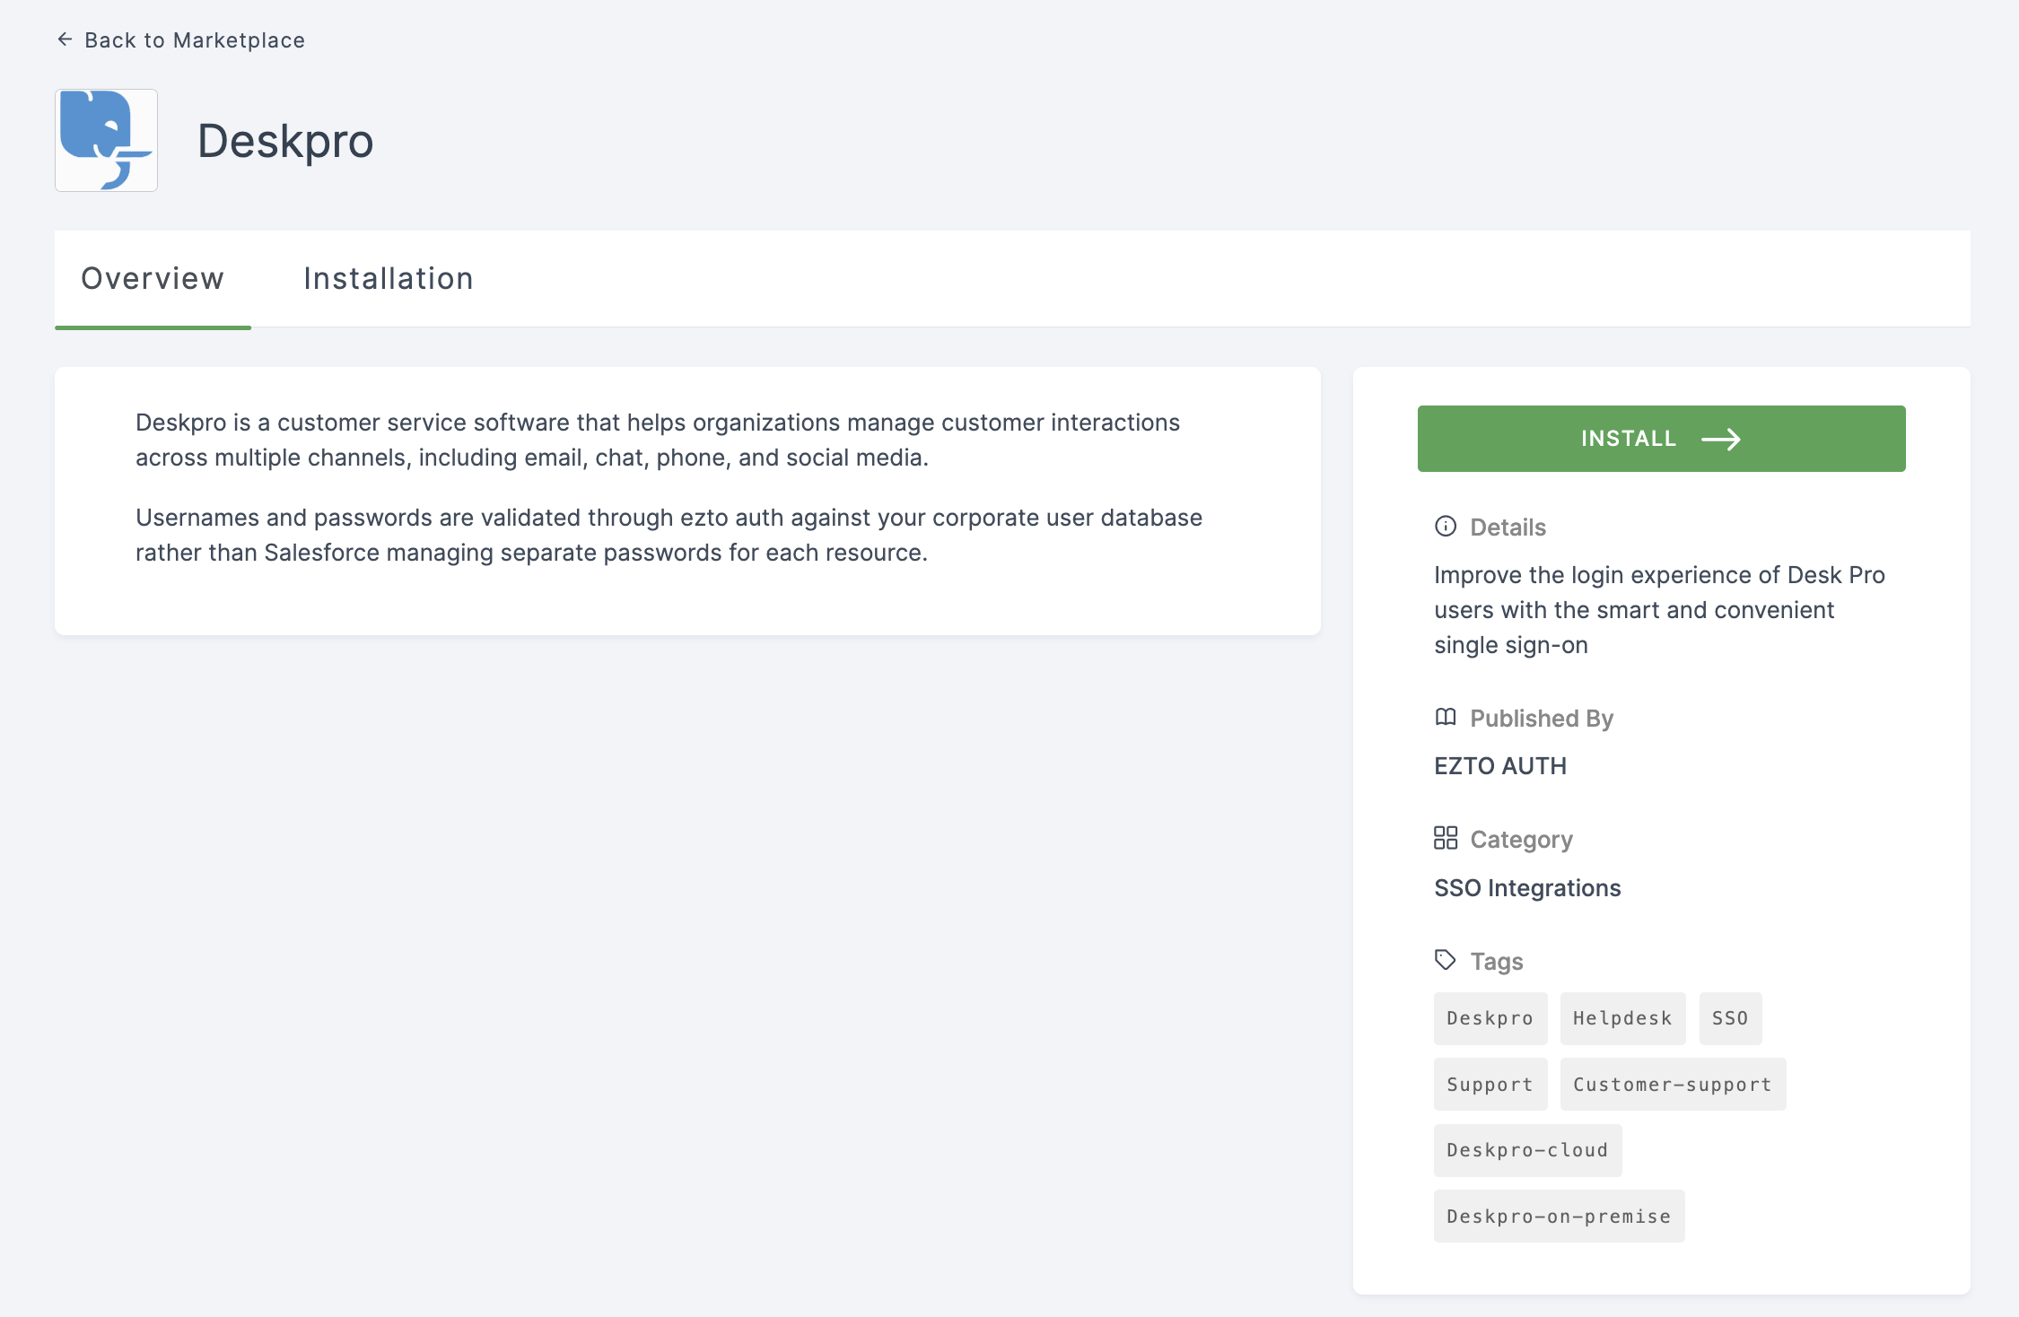Click the Details heading text

click(1508, 528)
